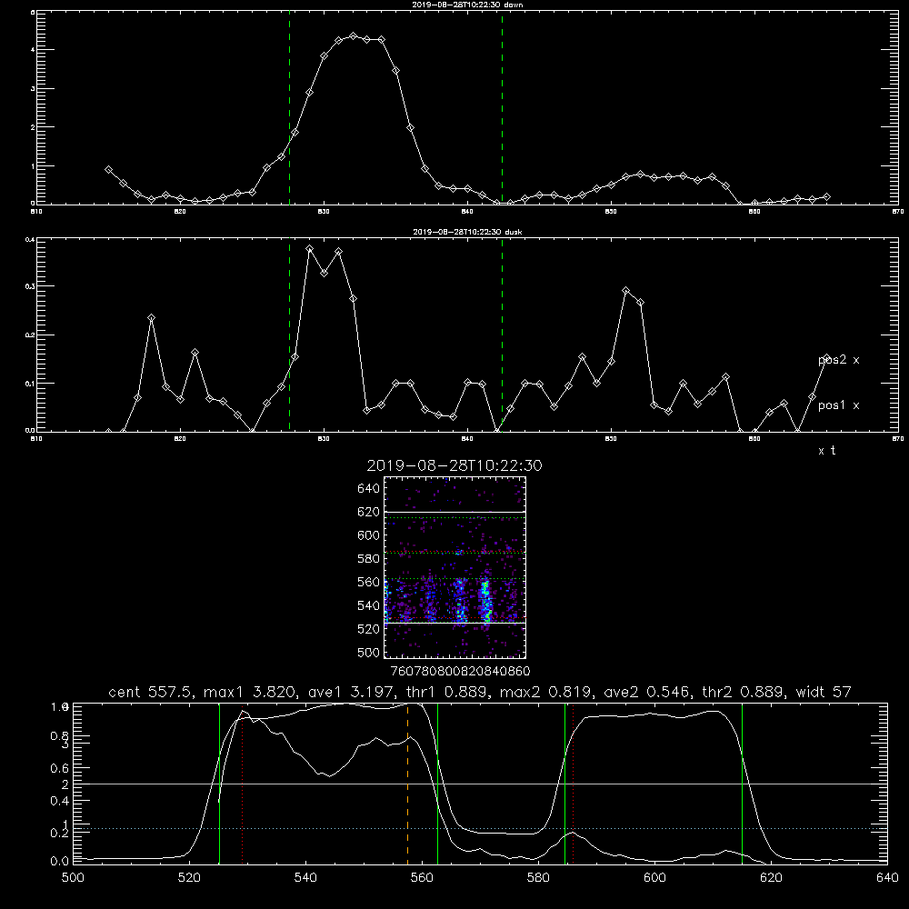Click the 'x t' label below dusk plot
Screen dimensions: 909x909
click(x=826, y=451)
